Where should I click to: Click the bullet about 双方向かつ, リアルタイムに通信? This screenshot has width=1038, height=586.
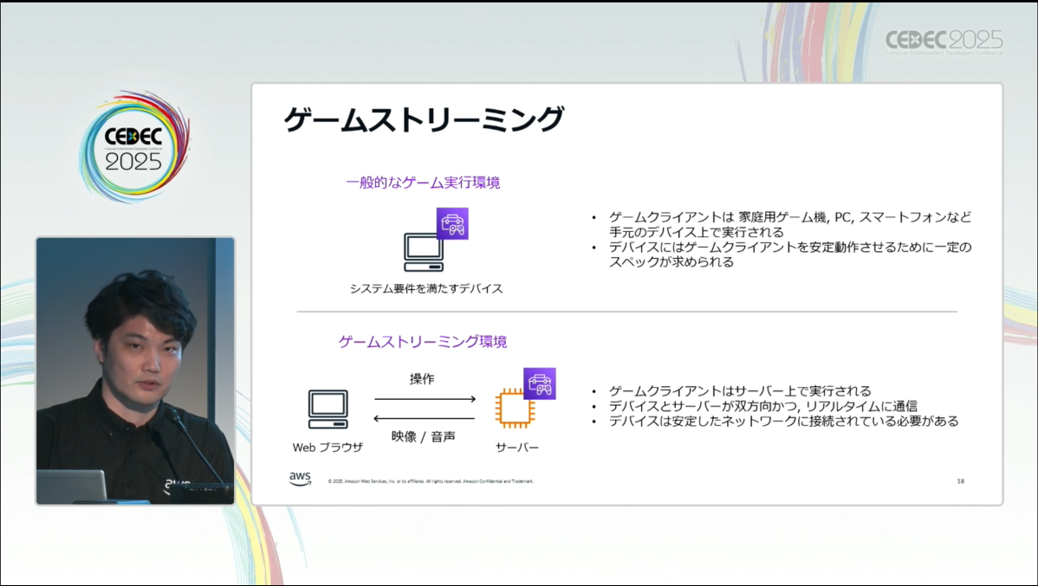(x=763, y=406)
